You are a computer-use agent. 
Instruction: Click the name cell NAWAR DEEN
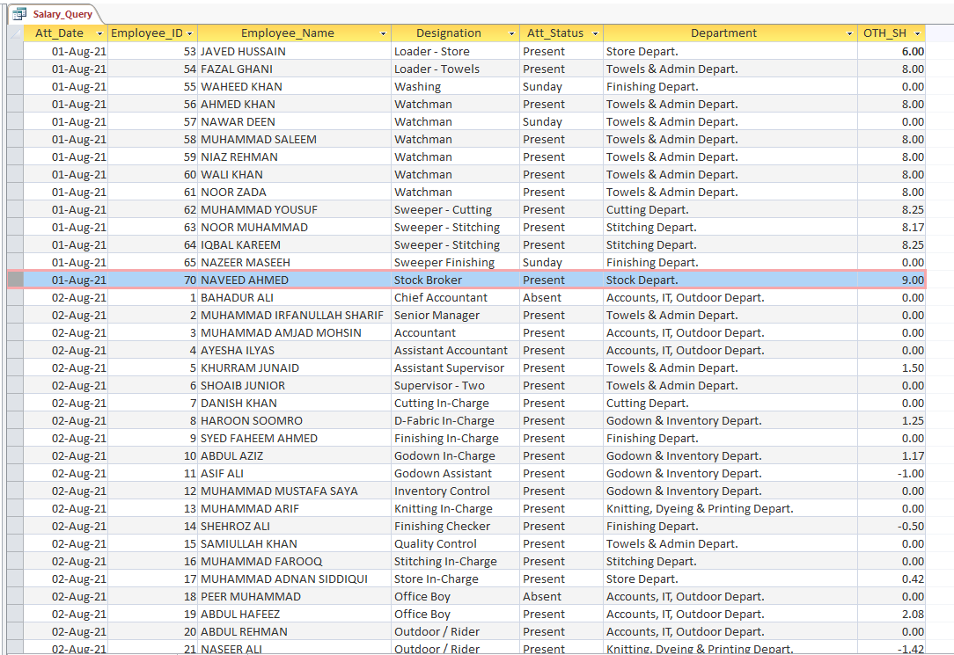point(295,122)
